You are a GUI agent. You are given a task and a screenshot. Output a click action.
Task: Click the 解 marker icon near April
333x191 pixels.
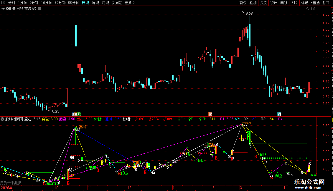pyautogui.click(x=279, y=114)
